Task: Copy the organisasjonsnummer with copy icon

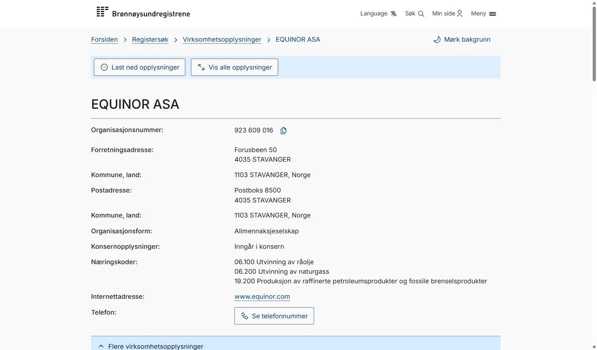Action: (283, 131)
